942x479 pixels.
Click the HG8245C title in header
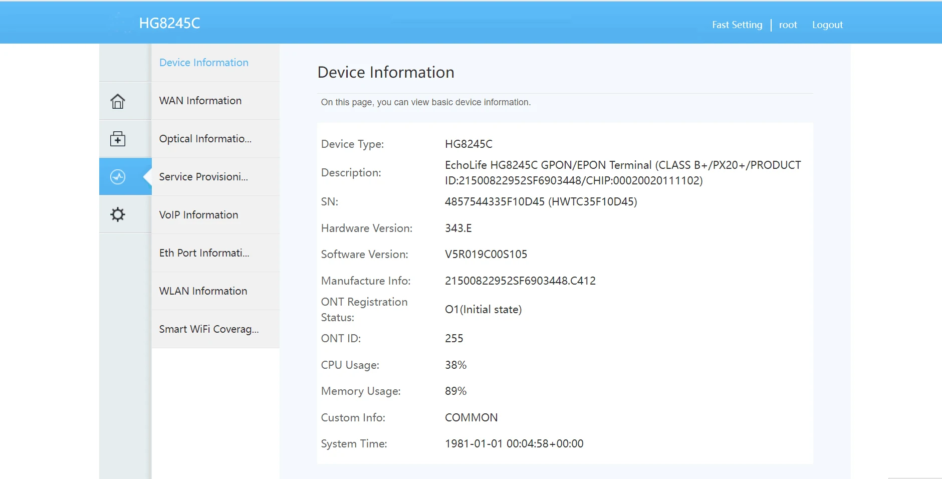(x=169, y=24)
